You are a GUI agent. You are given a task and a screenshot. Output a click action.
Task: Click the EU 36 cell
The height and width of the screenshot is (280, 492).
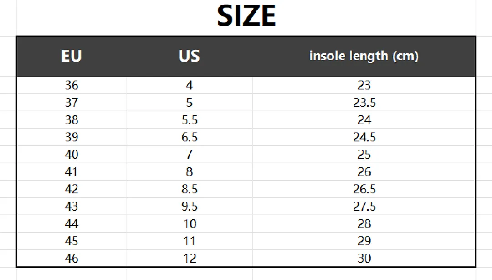[72, 85]
